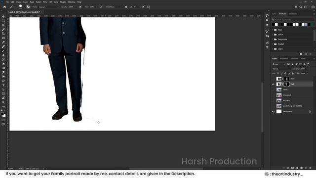This screenshot has width=316, height=178.
Task: Open the smoothing options gear
Action: coord(126,7)
